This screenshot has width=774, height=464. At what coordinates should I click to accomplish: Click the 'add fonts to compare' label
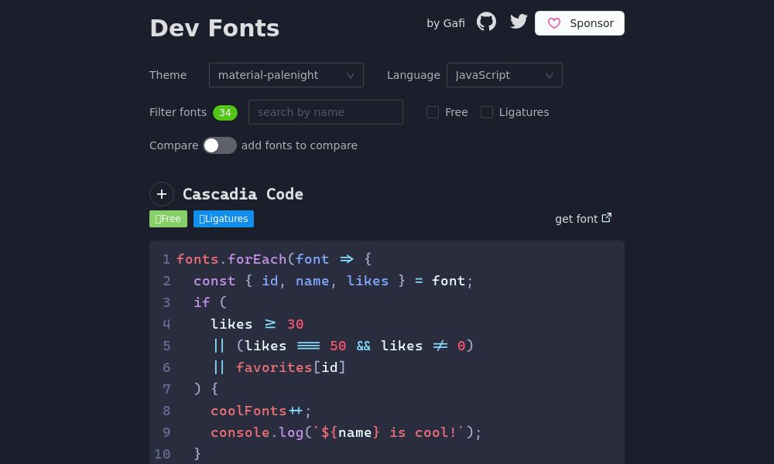coord(299,145)
